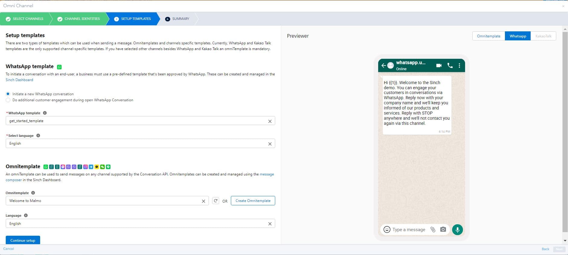This screenshot has height=255, width=568.
Task: Click LINE icon in Omnitemplate channel row
Action: point(108,167)
